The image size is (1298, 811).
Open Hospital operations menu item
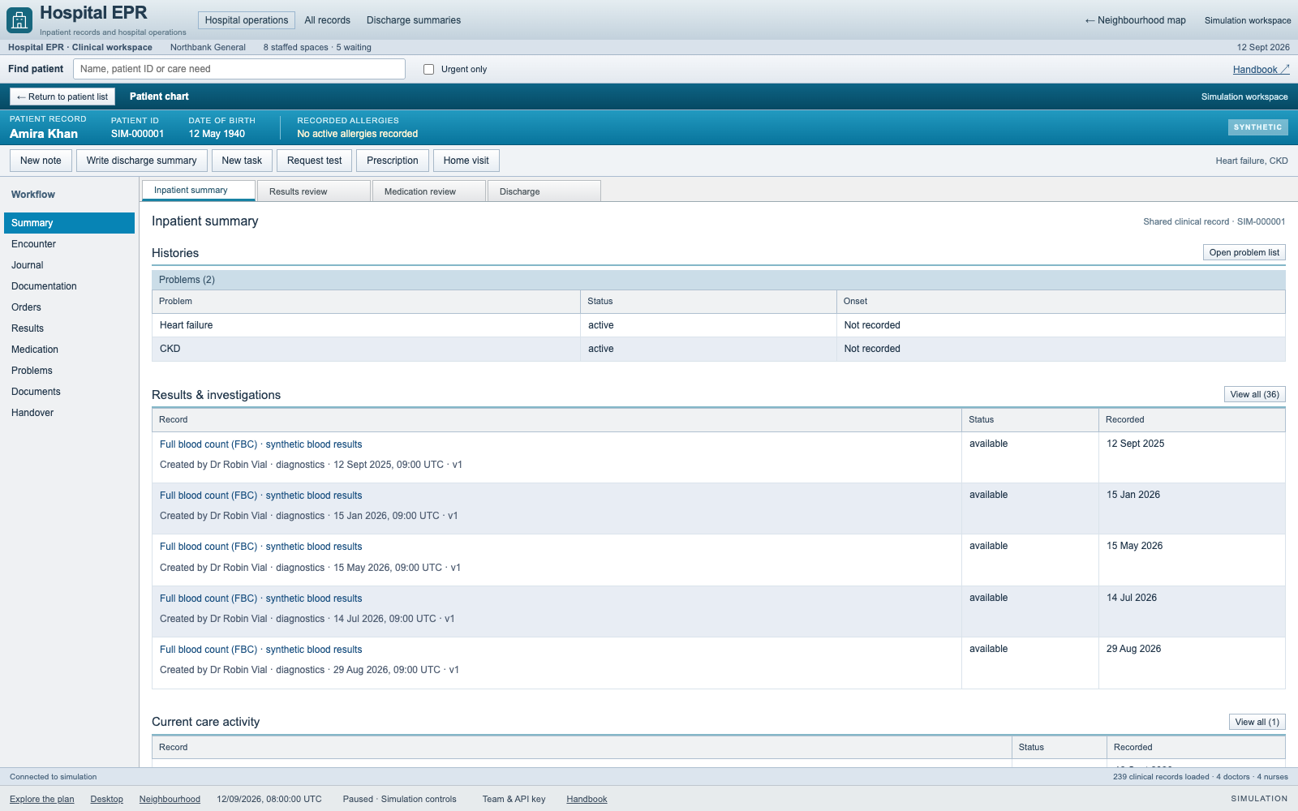point(247,20)
